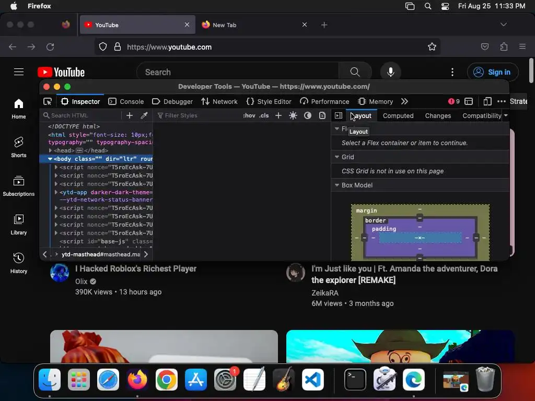
Task: Toggle dark color scheme simulation
Action: tap(308, 115)
